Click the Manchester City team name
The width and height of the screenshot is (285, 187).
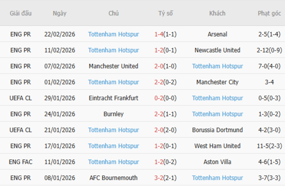(x=217, y=82)
